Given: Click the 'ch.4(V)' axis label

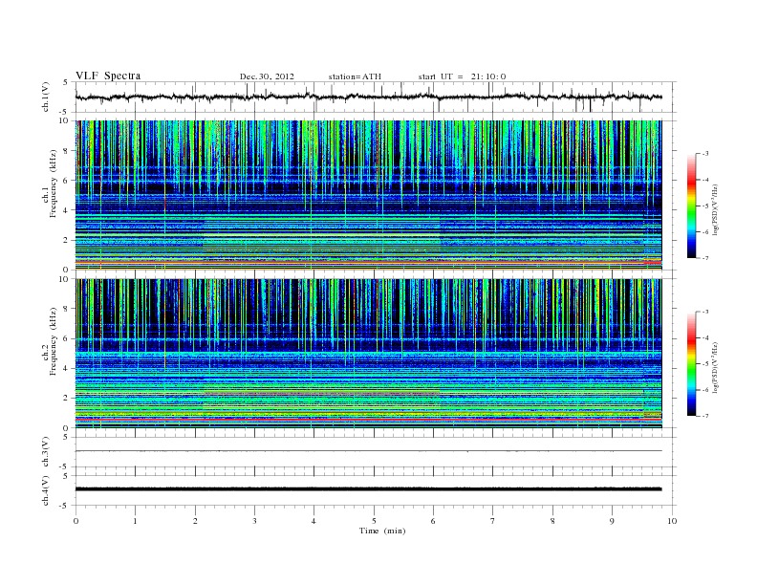Looking at the screenshot, I should (x=46, y=490).
